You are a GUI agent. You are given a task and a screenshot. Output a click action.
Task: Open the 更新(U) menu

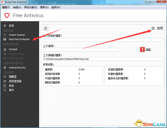(44, 7)
